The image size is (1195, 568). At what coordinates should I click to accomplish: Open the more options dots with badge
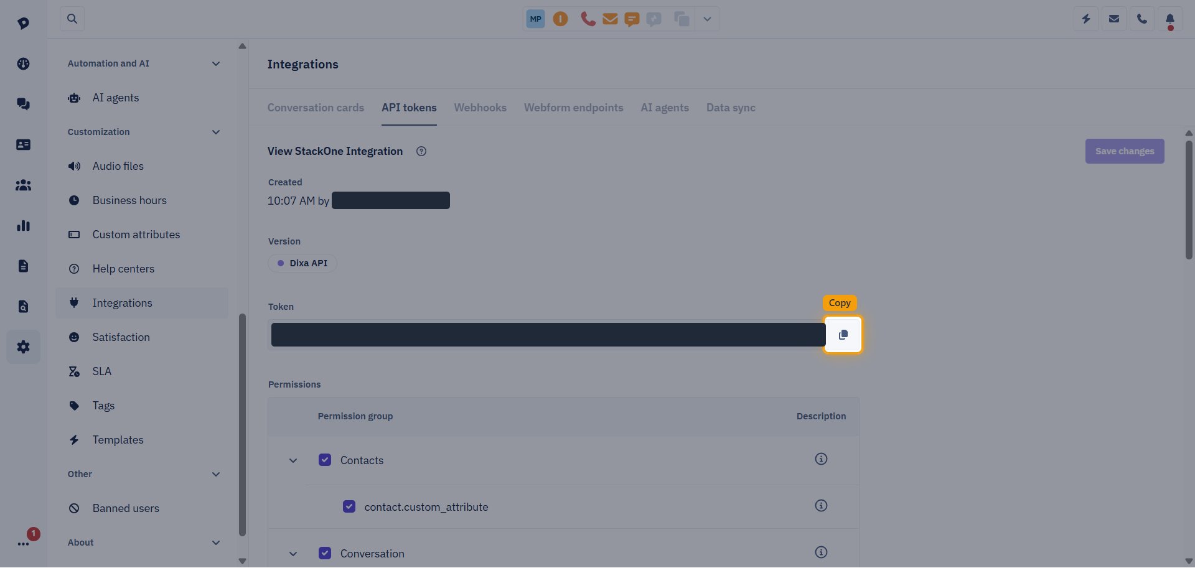(23, 543)
